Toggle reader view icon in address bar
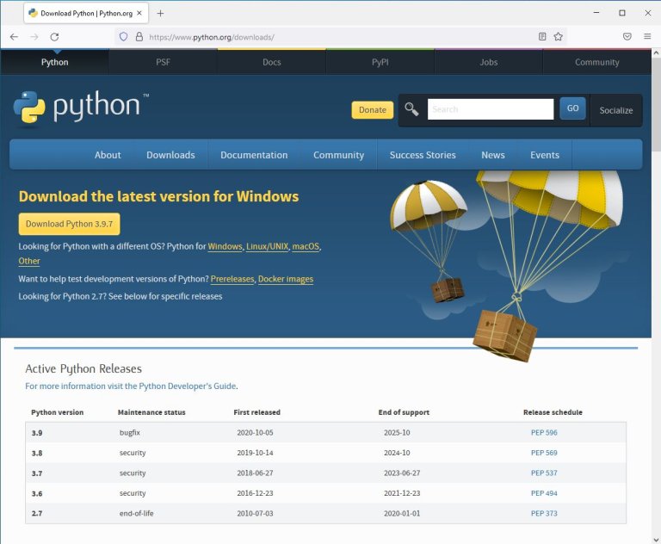661x544 pixels. tap(542, 37)
